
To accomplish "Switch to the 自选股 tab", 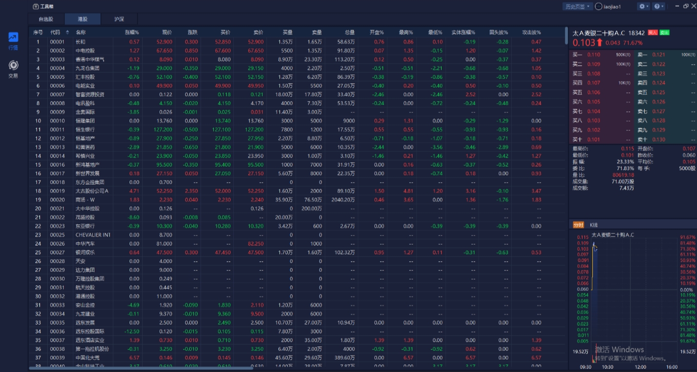I will [46, 19].
